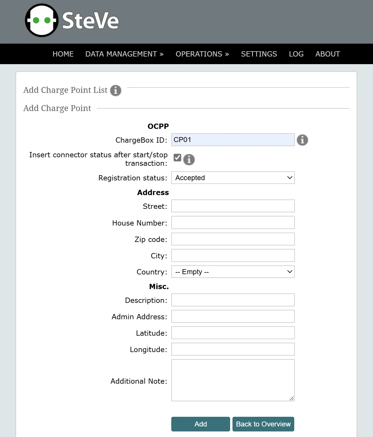This screenshot has height=437, width=373.
Task: Open the About page
Action: [328, 54]
